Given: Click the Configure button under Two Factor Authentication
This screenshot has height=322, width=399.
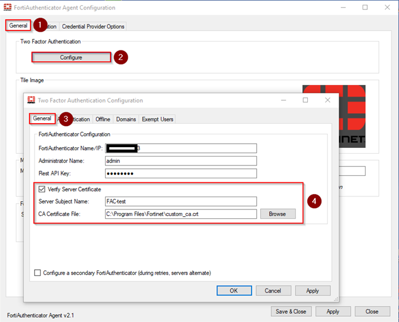Looking at the screenshot, I should 71,57.
